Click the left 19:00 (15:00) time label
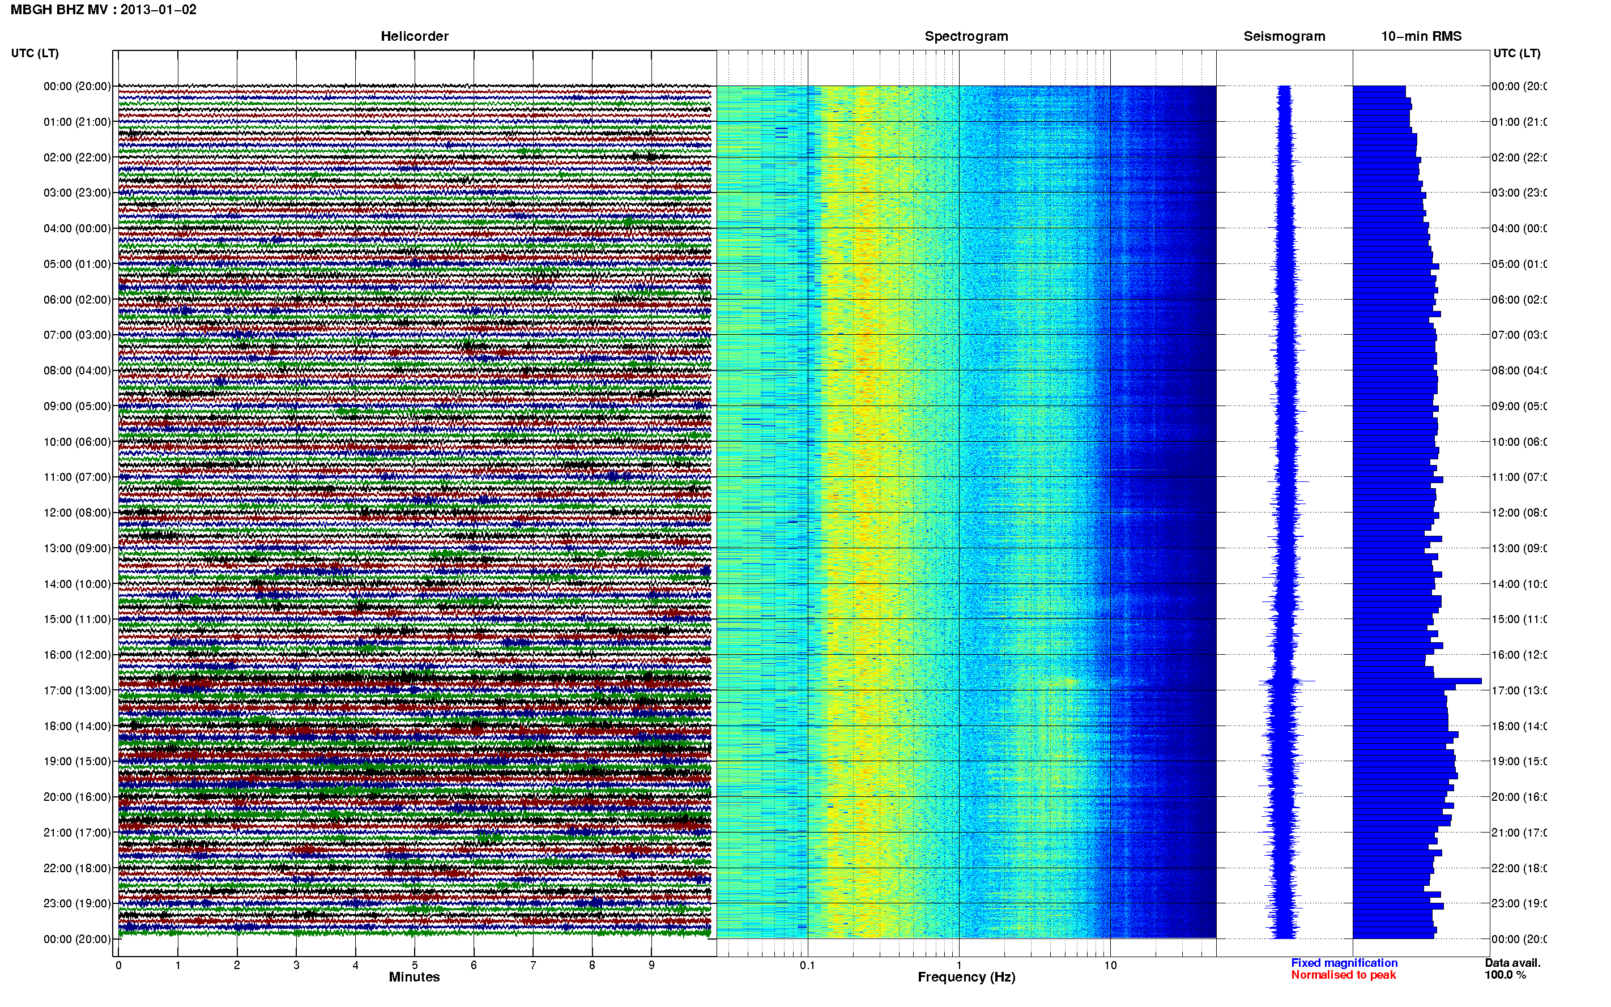This screenshot has height=1007, width=1611. pyautogui.click(x=77, y=761)
